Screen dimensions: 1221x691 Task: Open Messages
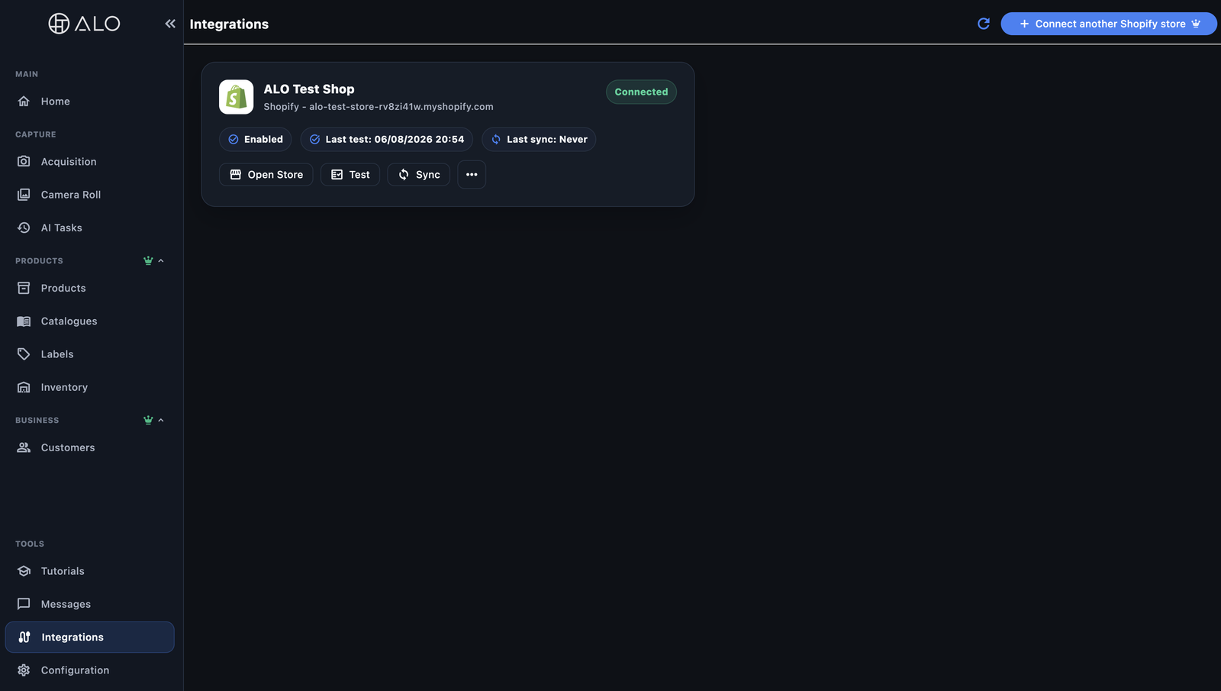89,604
